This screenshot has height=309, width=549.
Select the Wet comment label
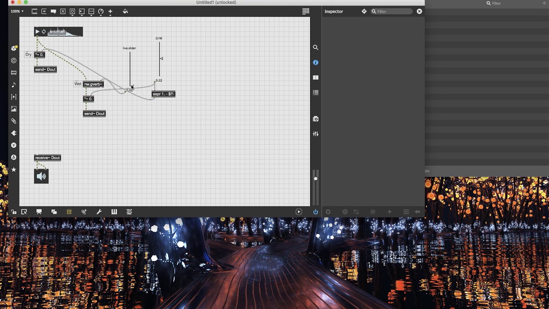[78, 84]
